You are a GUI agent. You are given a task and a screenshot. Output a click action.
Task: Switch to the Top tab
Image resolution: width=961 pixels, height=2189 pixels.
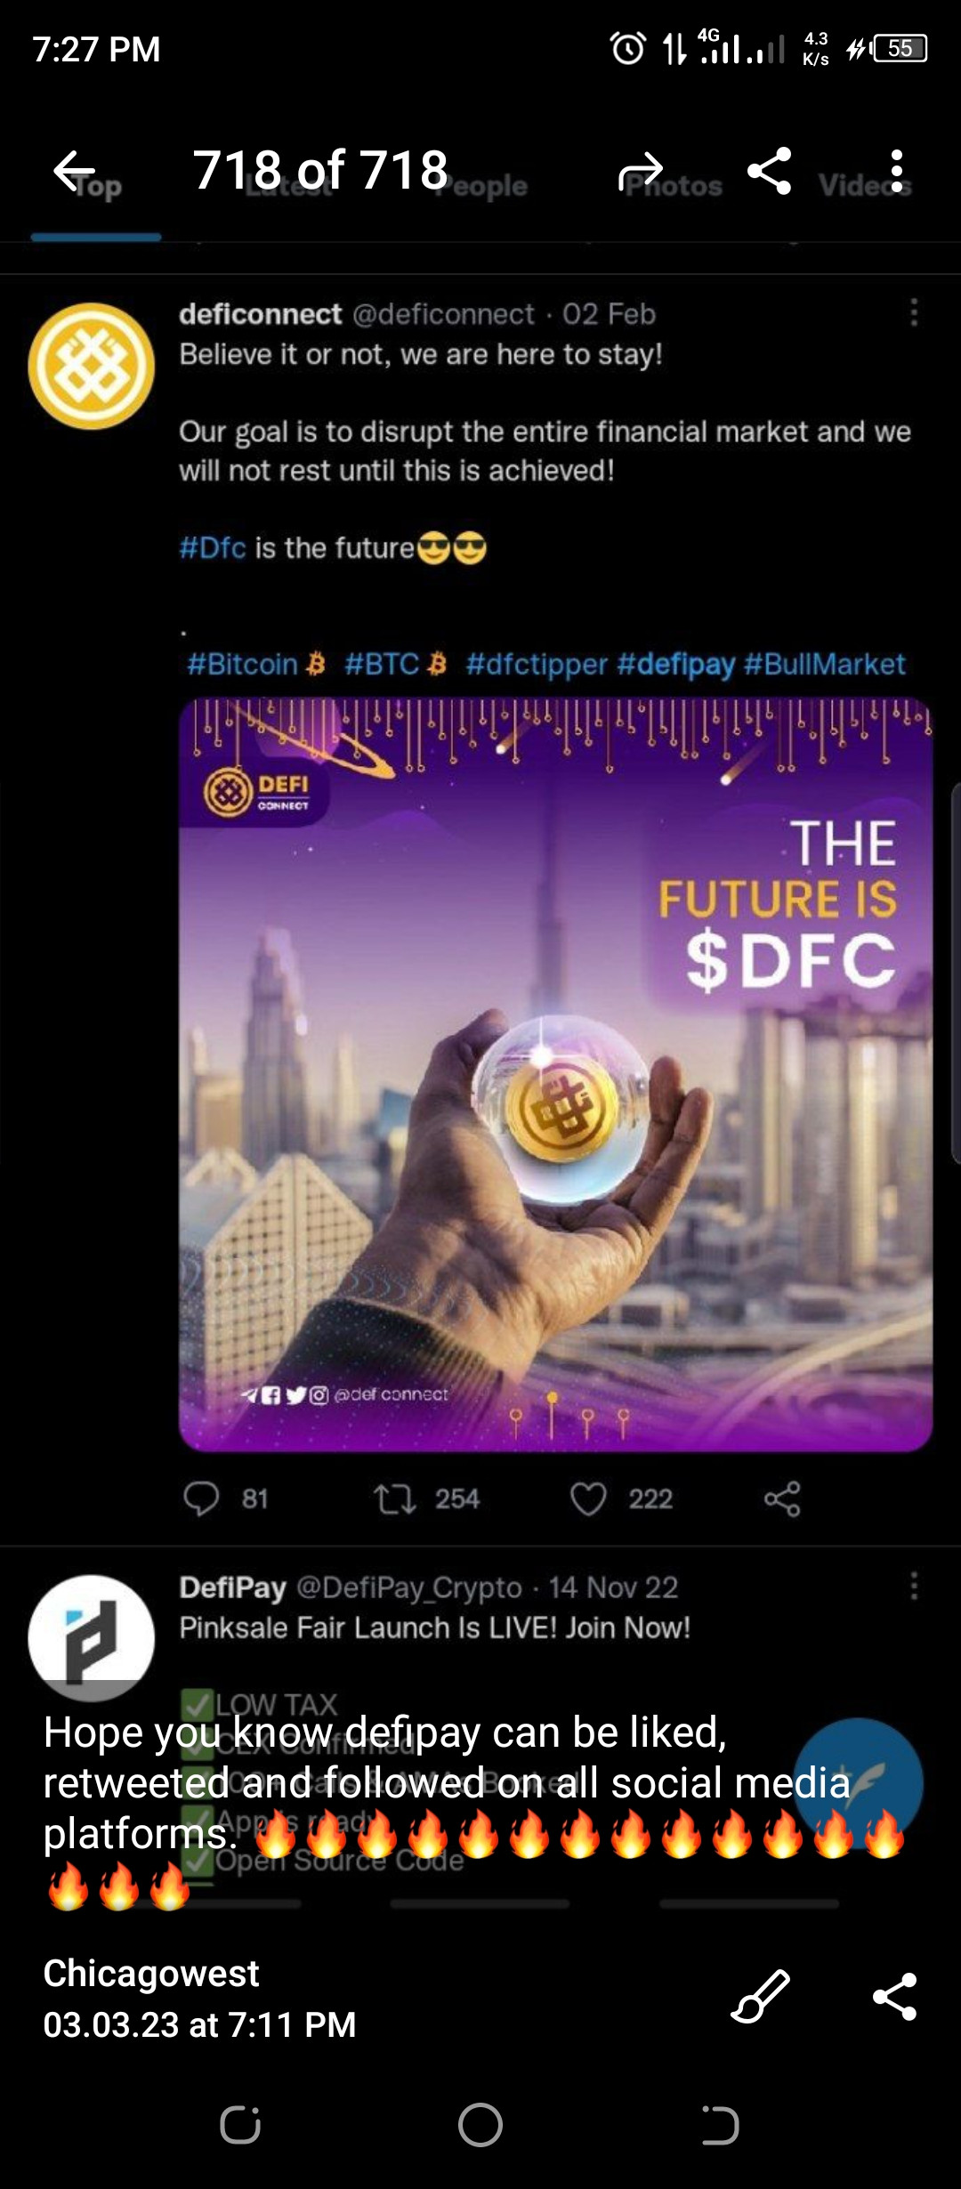click(96, 186)
